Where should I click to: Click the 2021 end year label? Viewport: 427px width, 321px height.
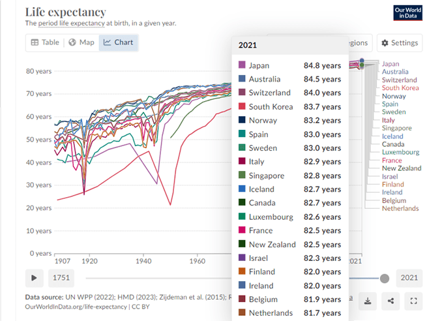pyautogui.click(x=409, y=278)
